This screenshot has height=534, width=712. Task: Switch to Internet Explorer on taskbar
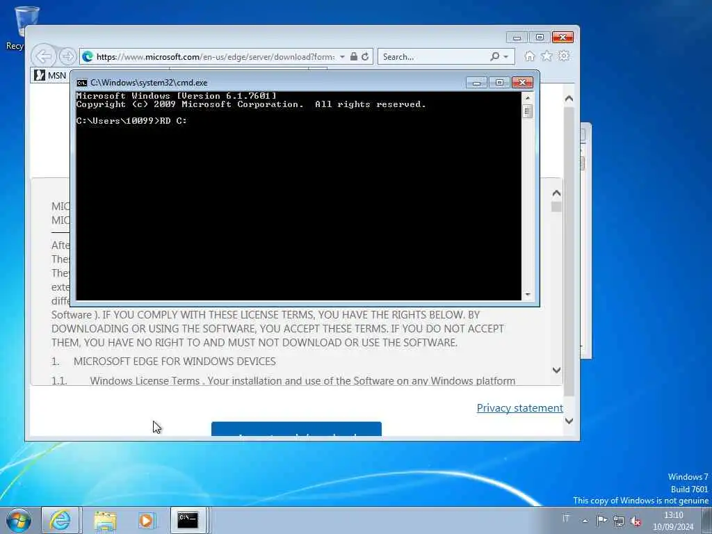60,520
